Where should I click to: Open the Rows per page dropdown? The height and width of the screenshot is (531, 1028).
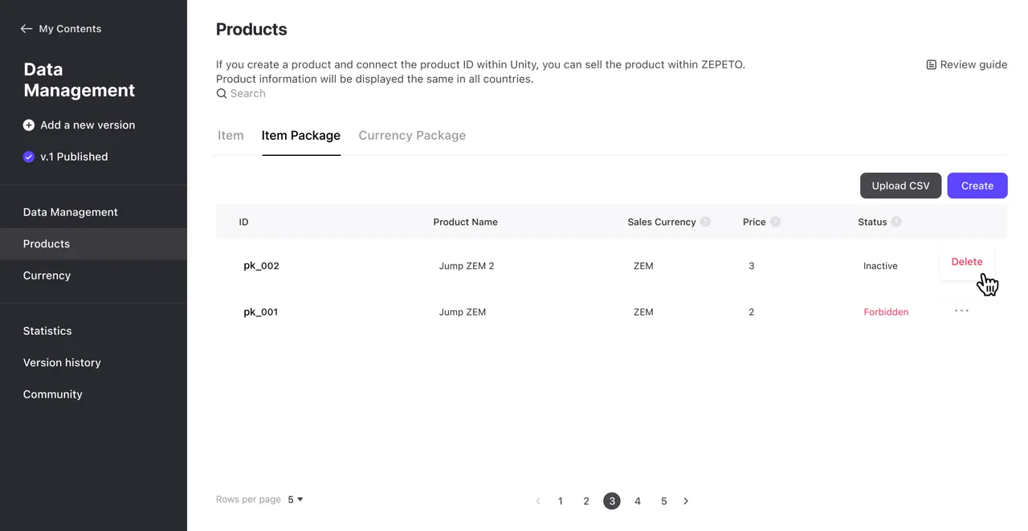(x=295, y=499)
